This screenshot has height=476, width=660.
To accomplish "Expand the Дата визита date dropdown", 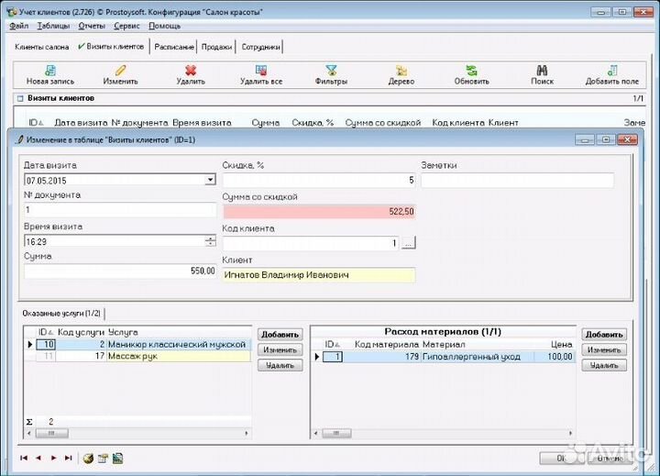I will pyautogui.click(x=210, y=180).
